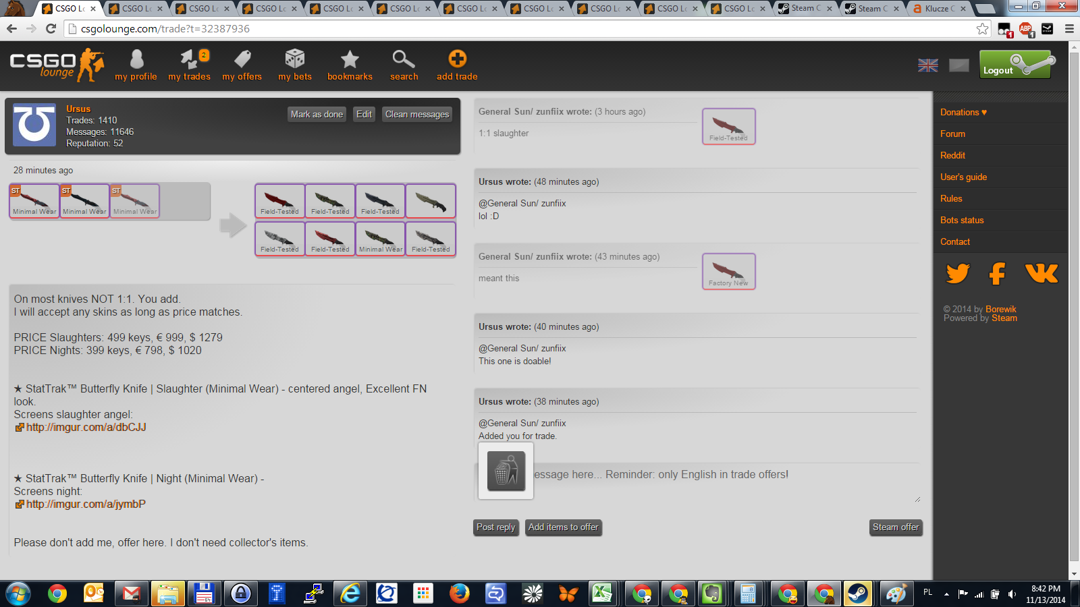Screen dimensions: 1080x607
Task: Switch to the Klucze browser tab
Action: click(x=938, y=9)
